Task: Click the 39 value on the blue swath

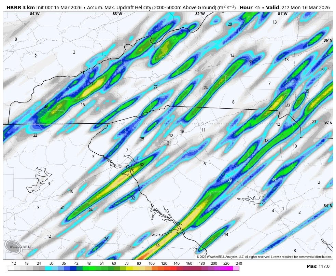Action: click(x=230, y=180)
